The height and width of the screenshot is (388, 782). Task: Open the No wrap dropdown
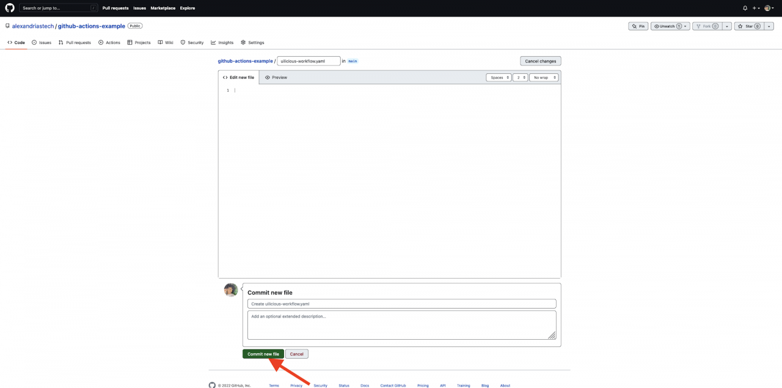click(x=543, y=77)
